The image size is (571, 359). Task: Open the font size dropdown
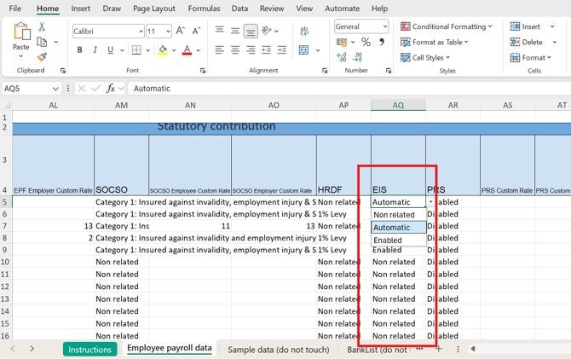(x=168, y=32)
